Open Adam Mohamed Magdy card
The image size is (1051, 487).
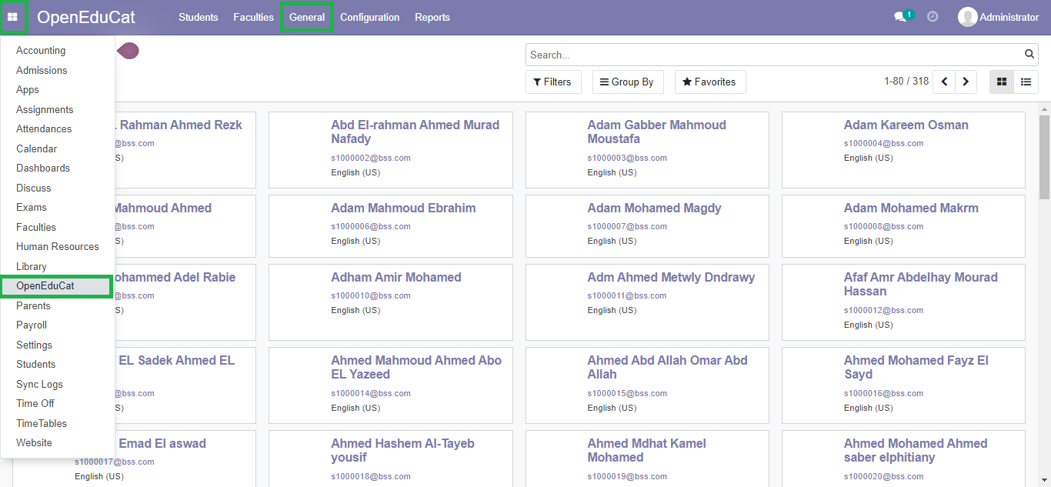(647, 226)
